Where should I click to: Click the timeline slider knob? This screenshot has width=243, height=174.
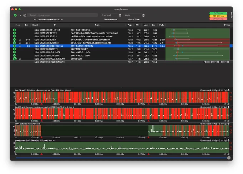[x=229, y=158]
